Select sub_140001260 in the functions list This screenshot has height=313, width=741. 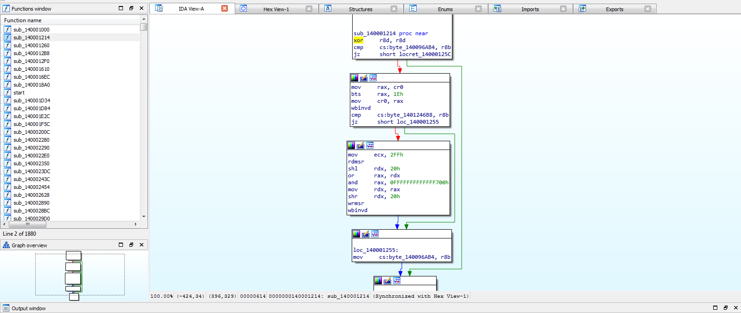point(31,45)
